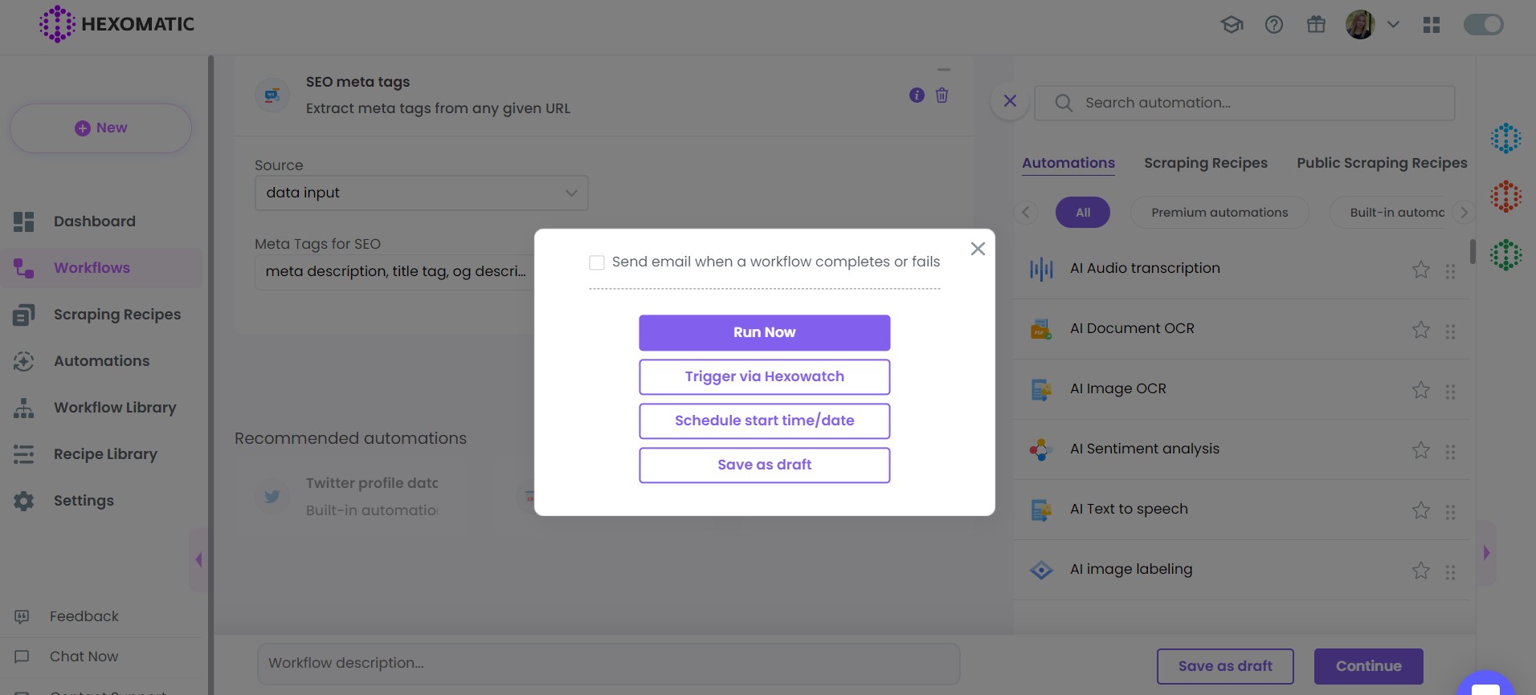Click the Search automation input field
The height and width of the screenshot is (695, 1536).
pos(1244,104)
